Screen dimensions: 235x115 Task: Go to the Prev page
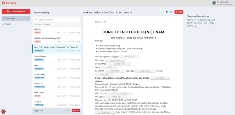point(67,111)
